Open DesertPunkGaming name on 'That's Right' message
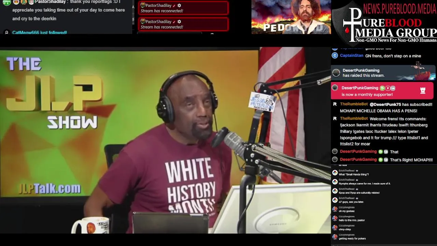The width and height of the screenshot is (437, 246). point(358,160)
